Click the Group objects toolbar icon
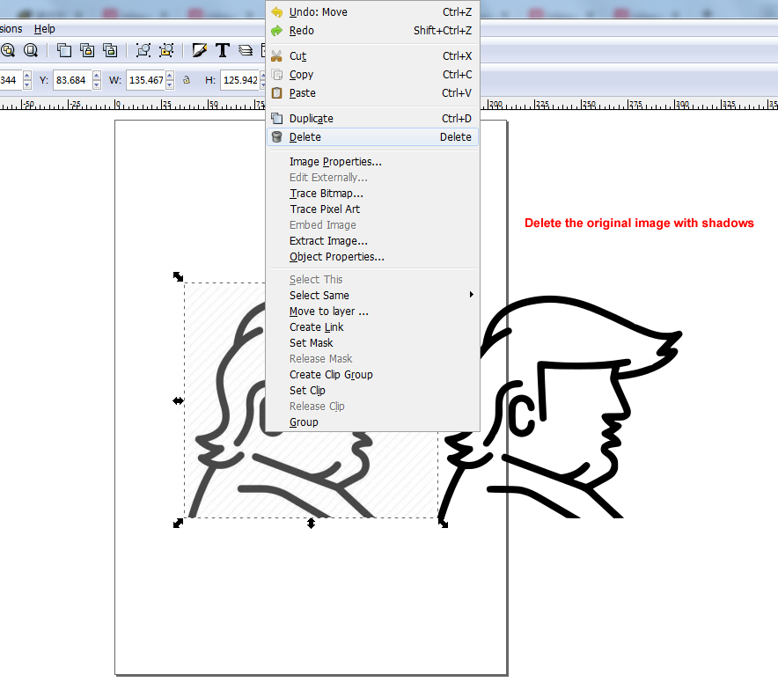Screen dimensions: 778x682 tap(143, 50)
